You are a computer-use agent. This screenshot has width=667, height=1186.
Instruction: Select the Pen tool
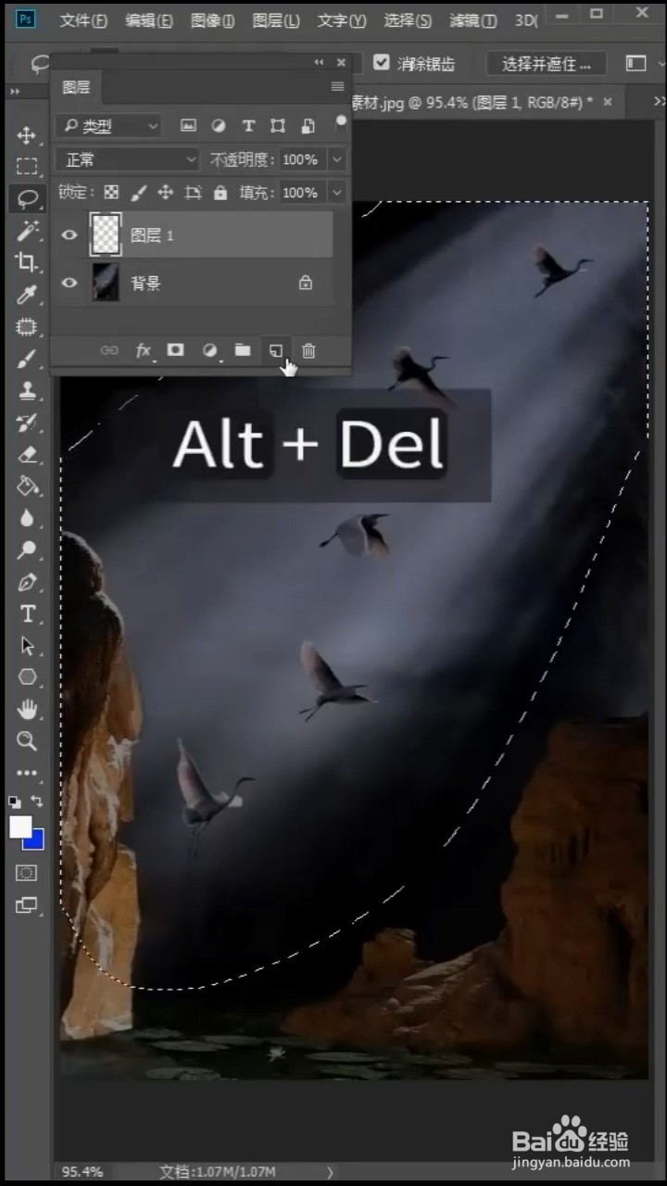[27, 582]
